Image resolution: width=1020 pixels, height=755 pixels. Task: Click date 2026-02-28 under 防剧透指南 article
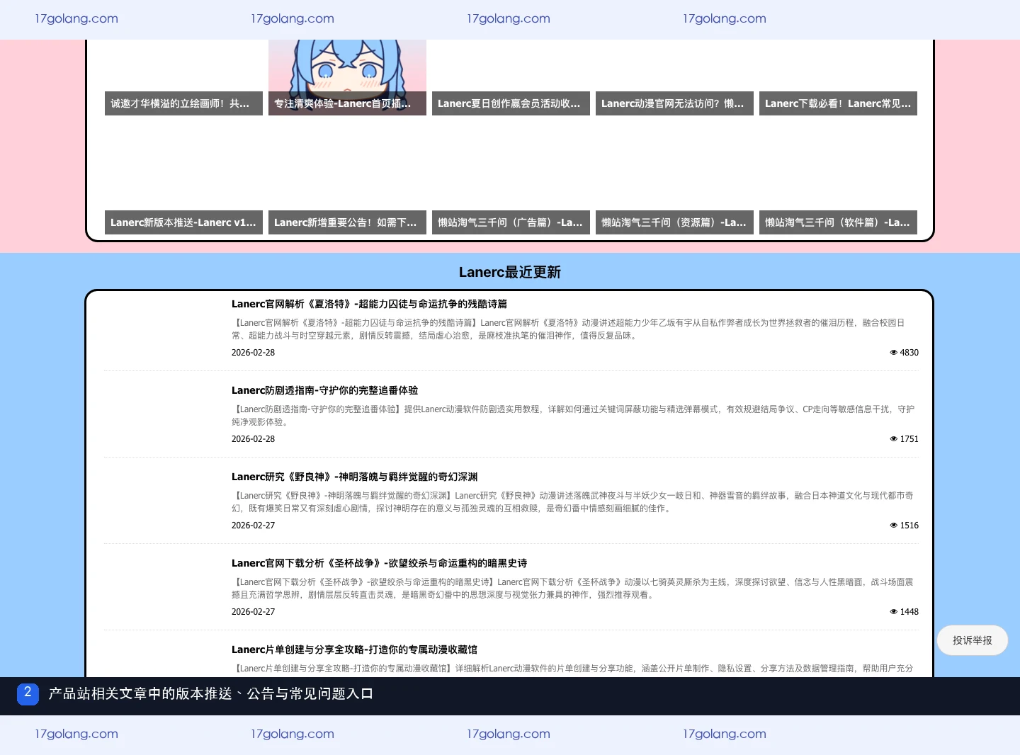253,439
